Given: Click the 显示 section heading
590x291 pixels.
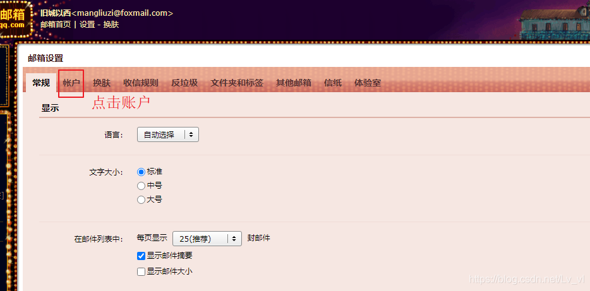Looking at the screenshot, I should point(50,109).
